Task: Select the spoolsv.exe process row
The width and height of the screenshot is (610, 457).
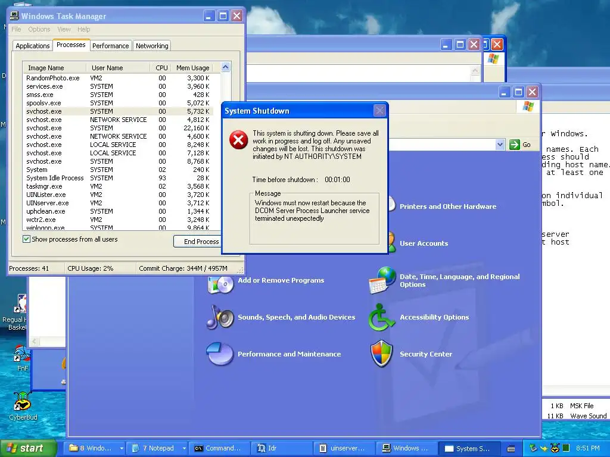Action: coord(119,103)
